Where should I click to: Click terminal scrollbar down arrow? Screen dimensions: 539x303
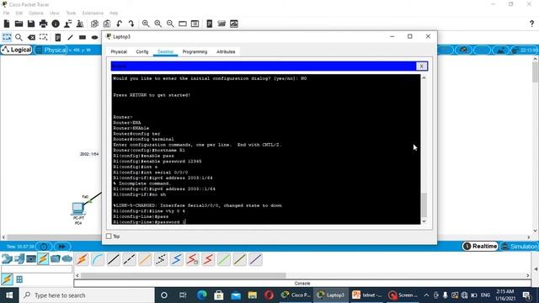click(x=424, y=221)
